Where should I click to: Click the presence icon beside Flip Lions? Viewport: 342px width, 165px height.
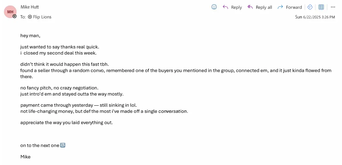click(30, 17)
